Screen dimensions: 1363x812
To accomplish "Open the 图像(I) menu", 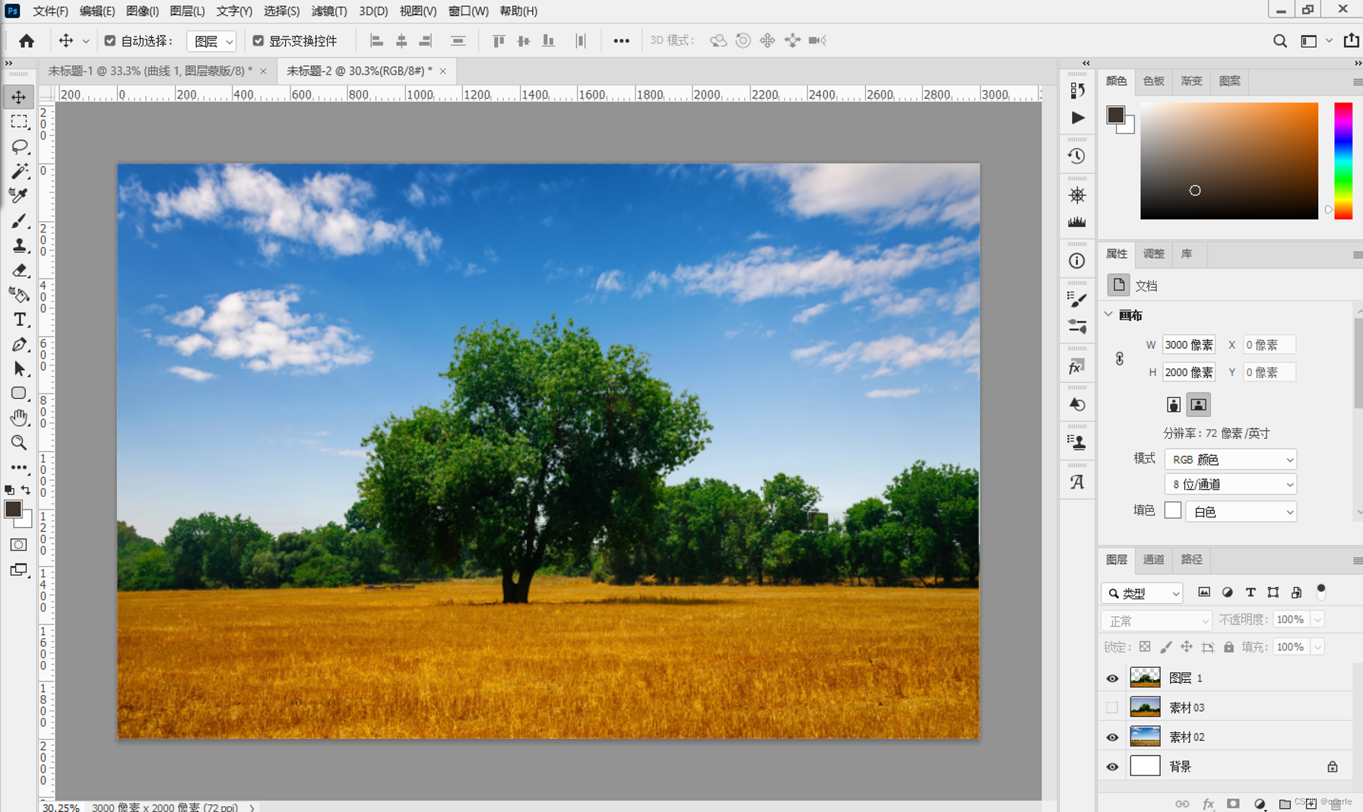I will tap(142, 11).
